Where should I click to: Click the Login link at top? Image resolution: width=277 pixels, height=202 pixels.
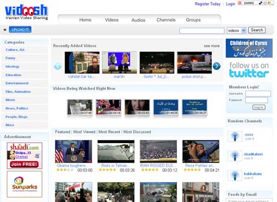[x=230, y=4]
